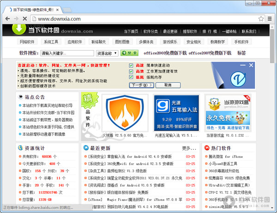This screenshot has width=277, height=213.
Task: Open the office2007免费版下载 link
Action: coord(210,53)
